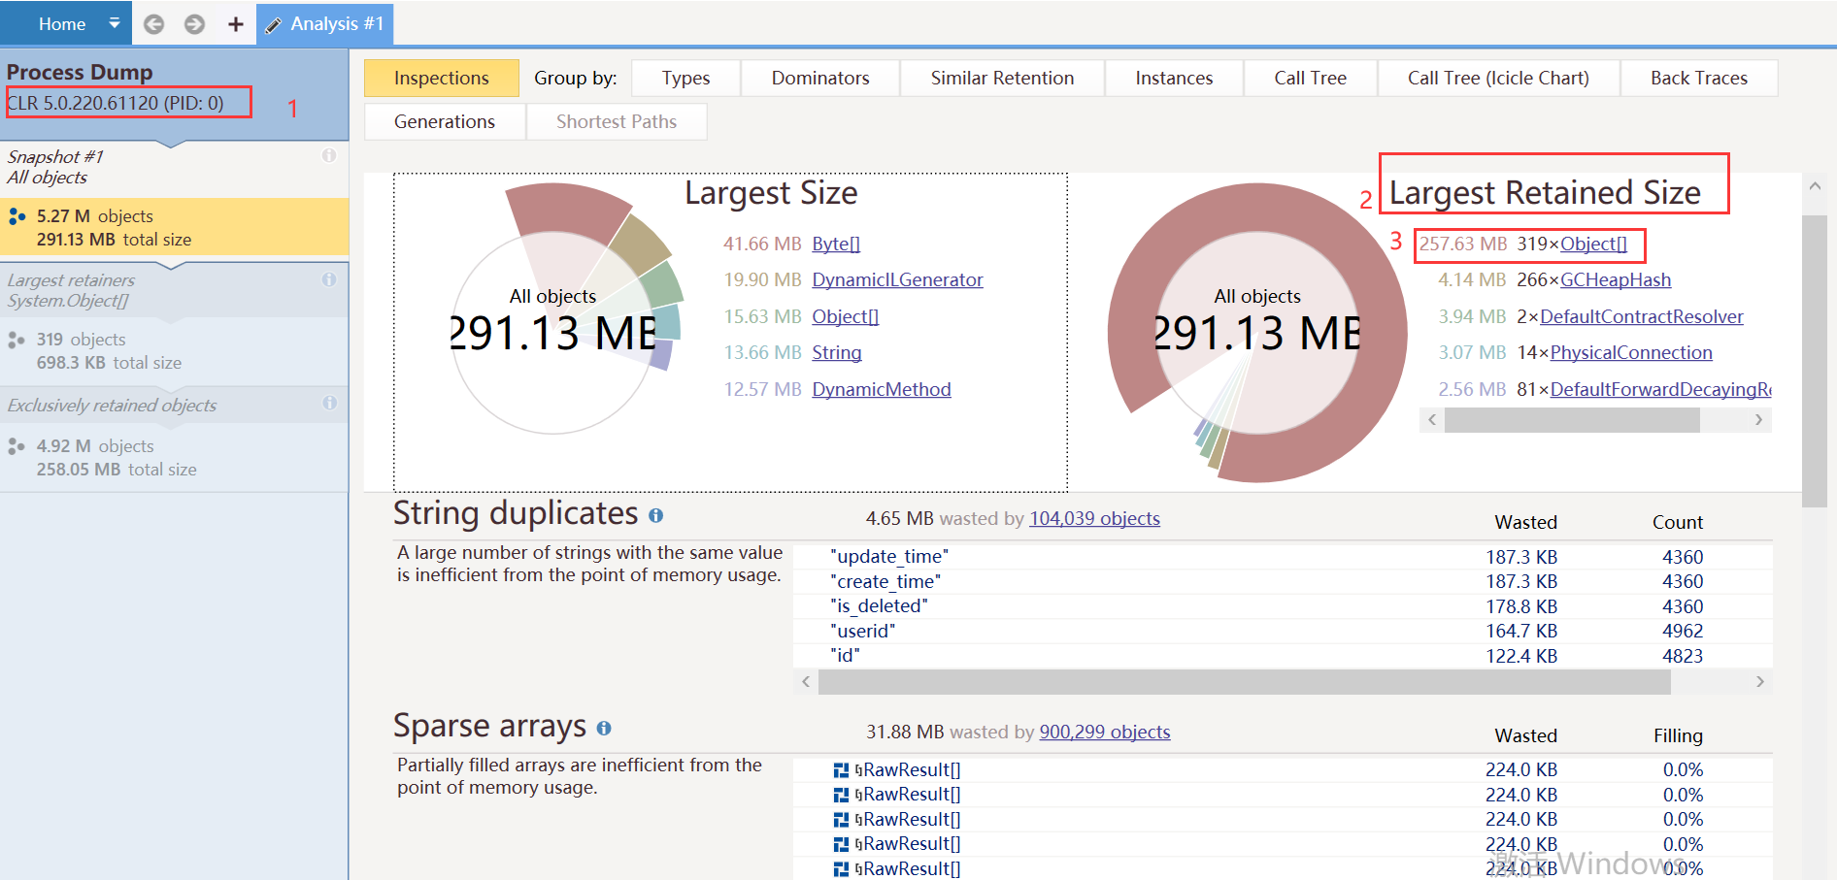Open 319×Object[] retained size link
1837x880 pixels.
(1593, 244)
